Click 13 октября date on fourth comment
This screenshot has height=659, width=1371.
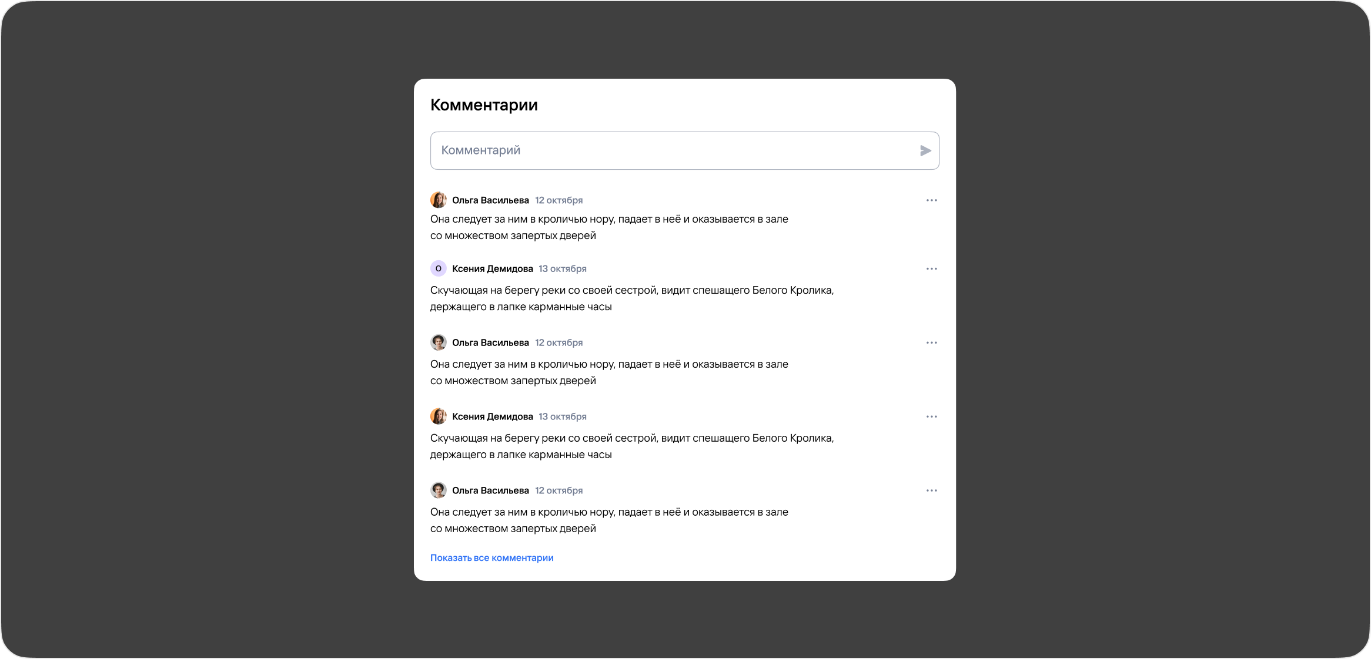(563, 417)
